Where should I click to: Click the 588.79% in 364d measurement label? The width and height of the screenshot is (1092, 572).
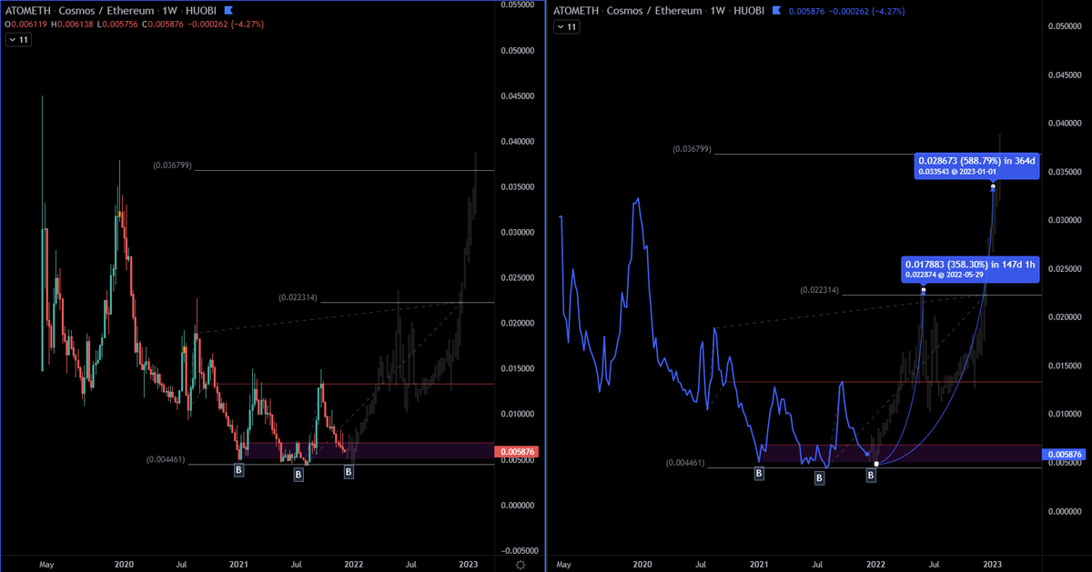pos(976,166)
